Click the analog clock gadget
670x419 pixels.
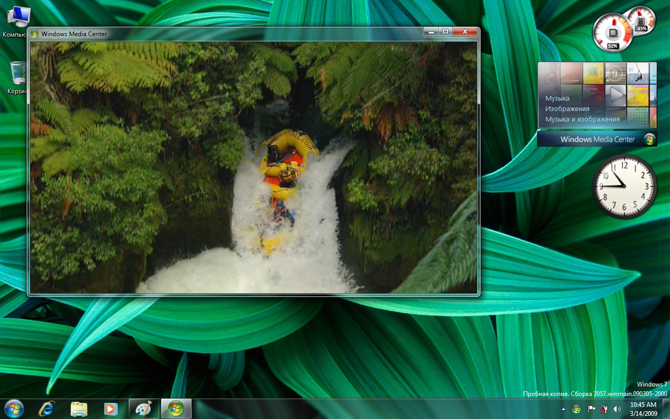pyautogui.click(x=624, y=186)
